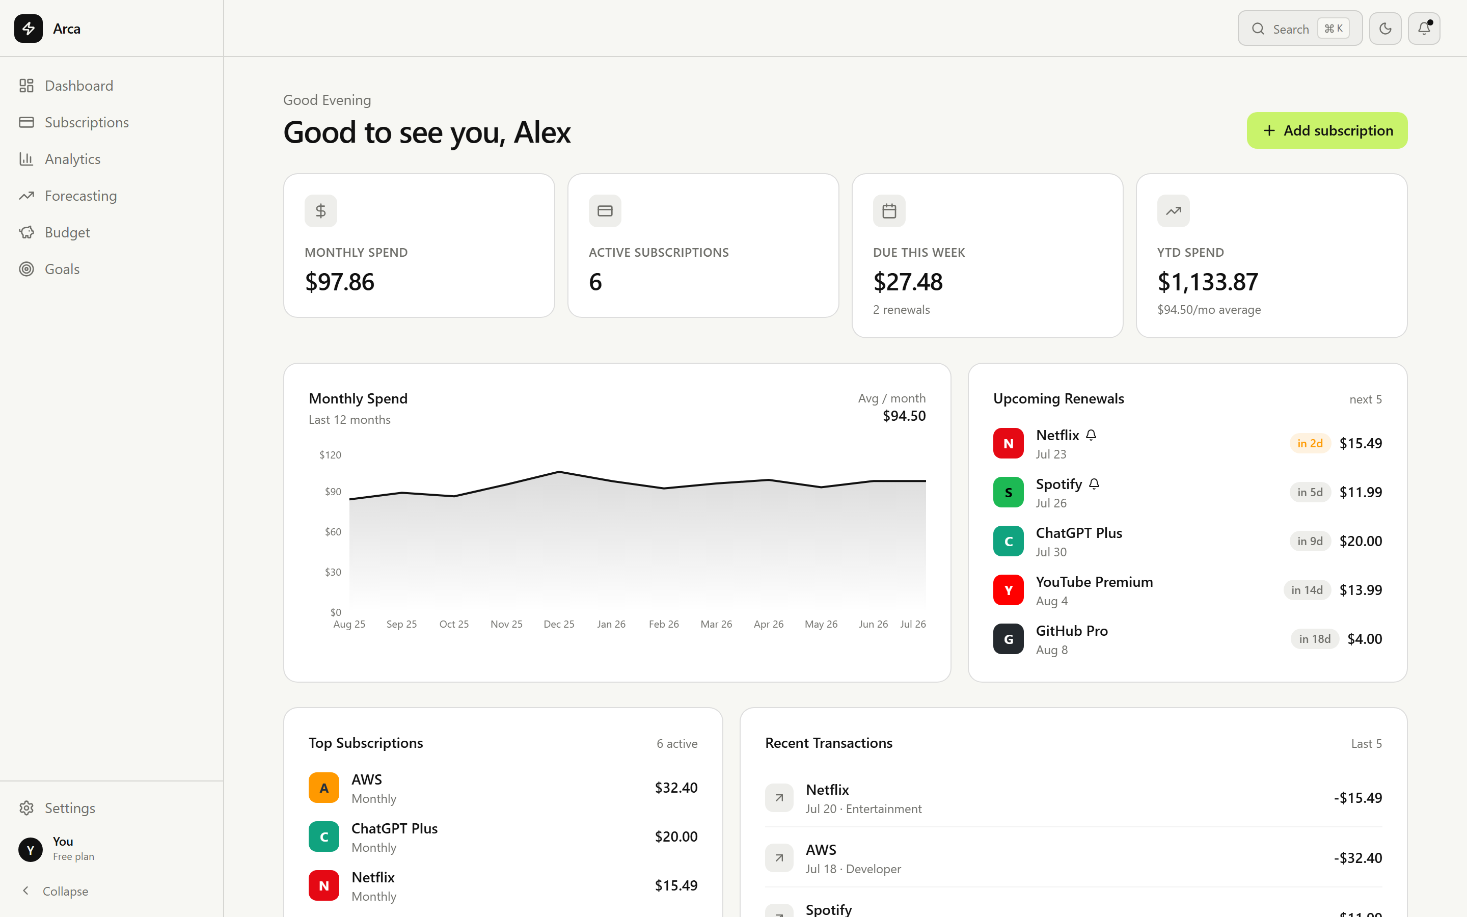Click the arrow icon beside Netflix transaction

[779, 798]
